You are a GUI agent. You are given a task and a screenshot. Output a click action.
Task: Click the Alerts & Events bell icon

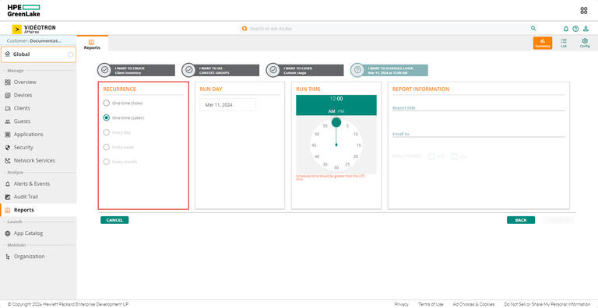[x=8, y=184]
